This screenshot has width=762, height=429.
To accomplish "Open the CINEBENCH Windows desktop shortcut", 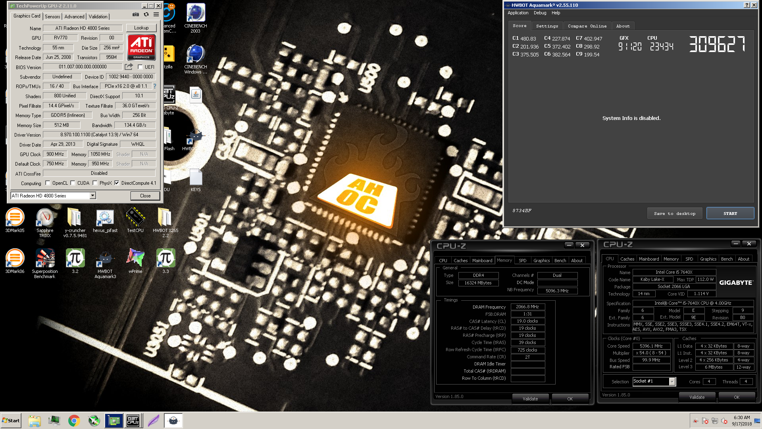I will pyautogui.click(x=196, y=60).
